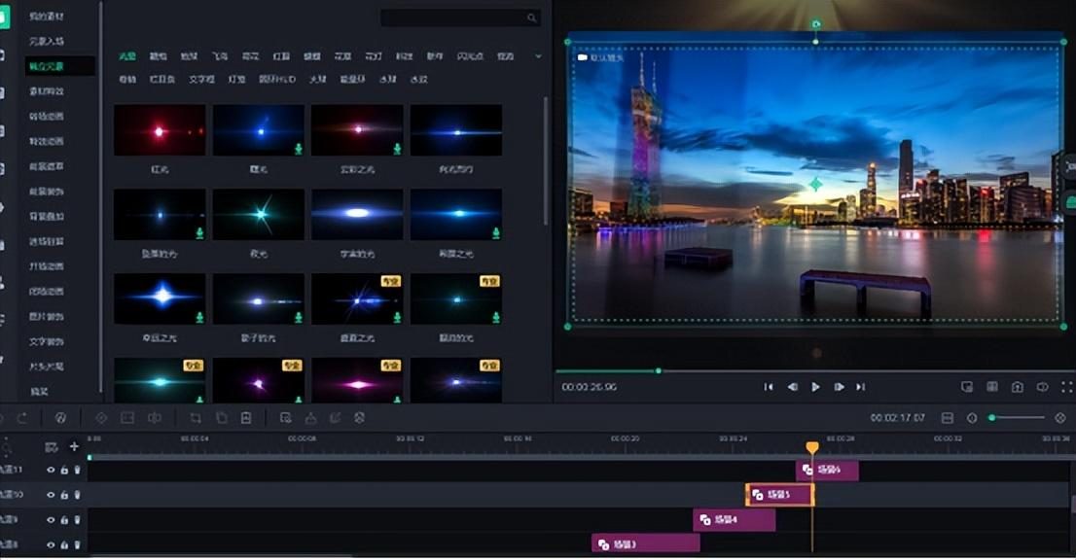1076x560 pixels.
Task: Step forward one frame in the preview
Action: pyautogui.click(x=839, y=387)
